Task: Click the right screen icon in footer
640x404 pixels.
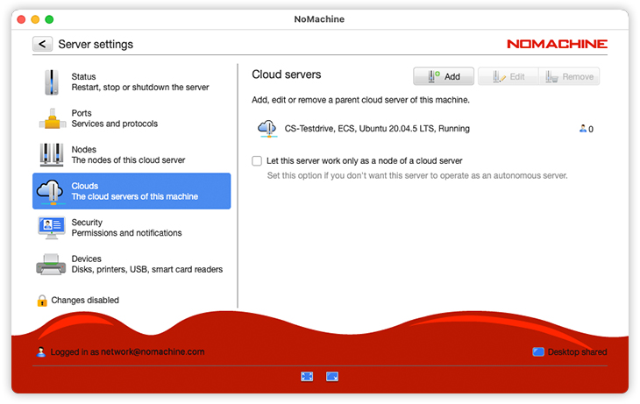Action: click(x=332, y=377)
